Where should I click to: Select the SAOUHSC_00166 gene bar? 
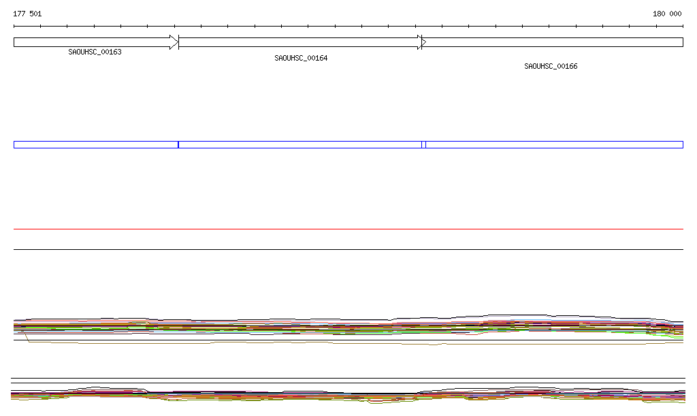point(553,42)
